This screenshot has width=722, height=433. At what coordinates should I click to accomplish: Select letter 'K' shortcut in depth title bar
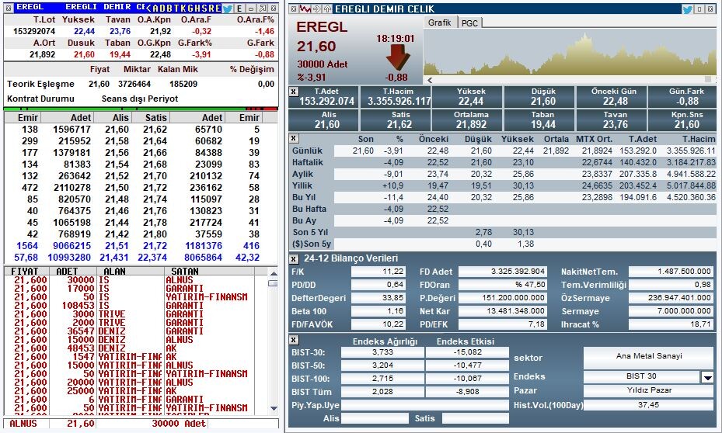tap(183, 9)
